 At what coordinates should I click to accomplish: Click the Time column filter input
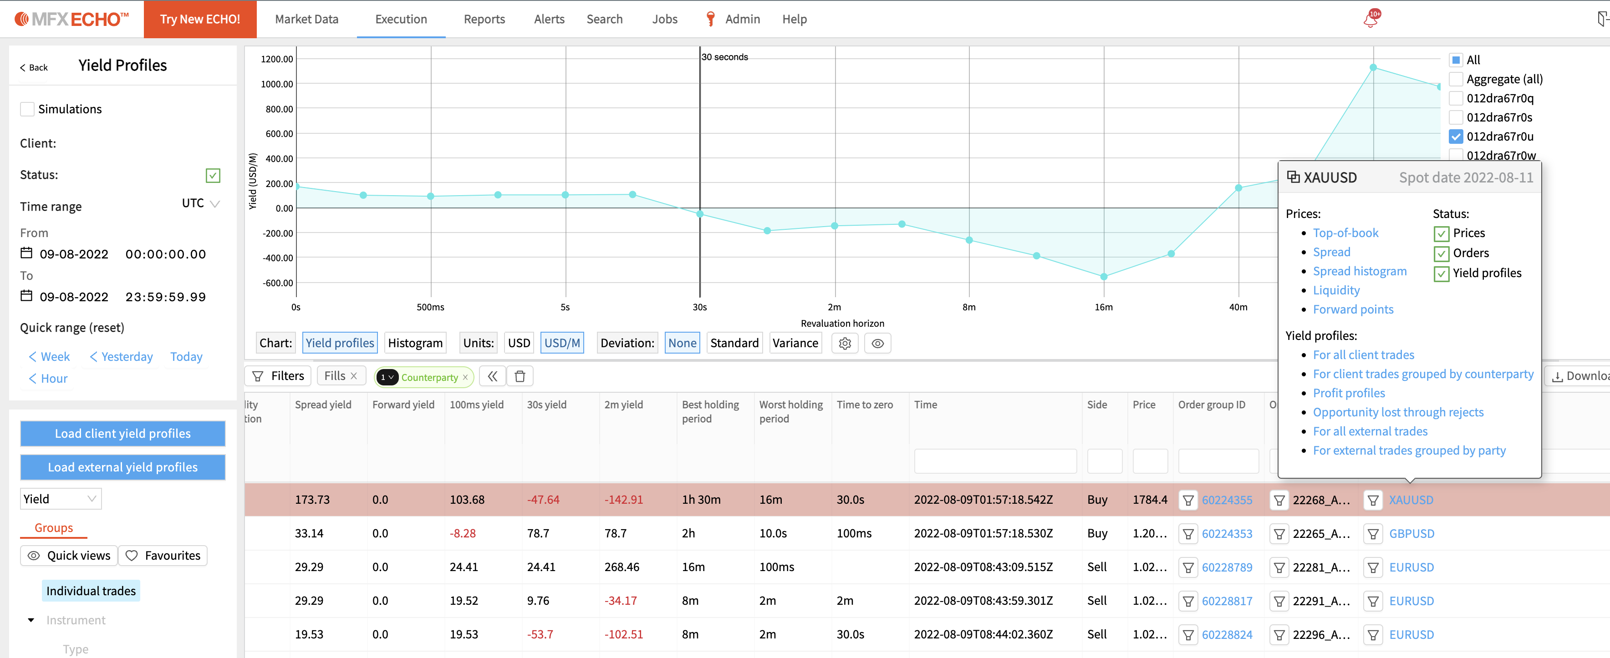995,461
